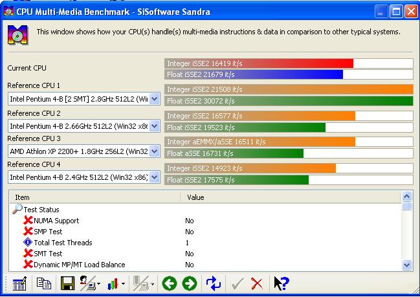Click the What's This help cursor icon

click(282, 283)
